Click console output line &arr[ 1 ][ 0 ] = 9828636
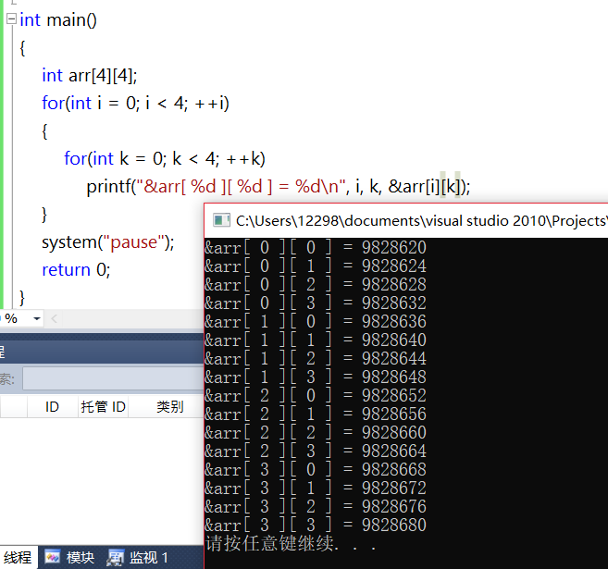The image size is (608, 569). click(x=316, y=321)
